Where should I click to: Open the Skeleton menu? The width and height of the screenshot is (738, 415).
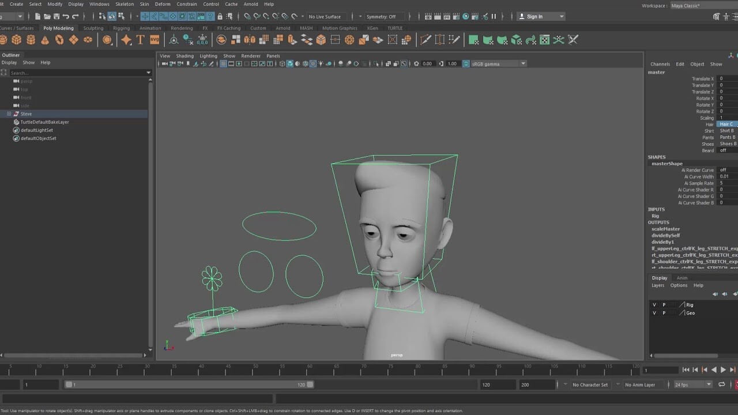(x=125, y=4)
